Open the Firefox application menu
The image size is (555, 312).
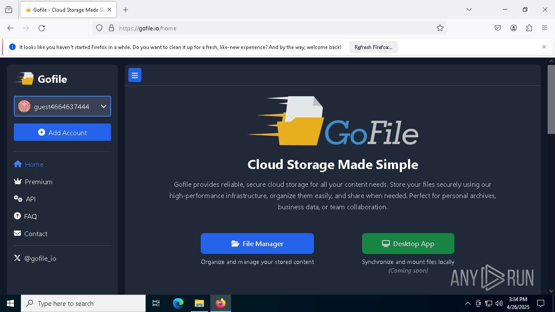[545, 28]
